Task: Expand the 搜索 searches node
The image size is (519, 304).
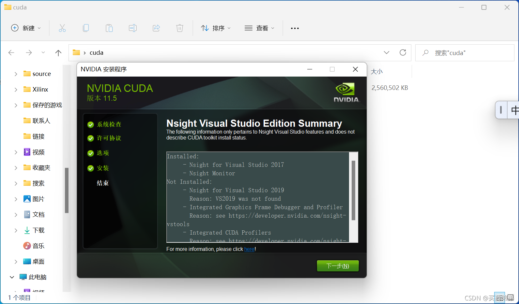Action: tap(16, 183)
